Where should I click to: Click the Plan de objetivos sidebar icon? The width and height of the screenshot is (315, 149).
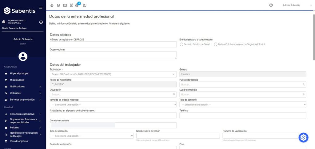coord(6,141)
